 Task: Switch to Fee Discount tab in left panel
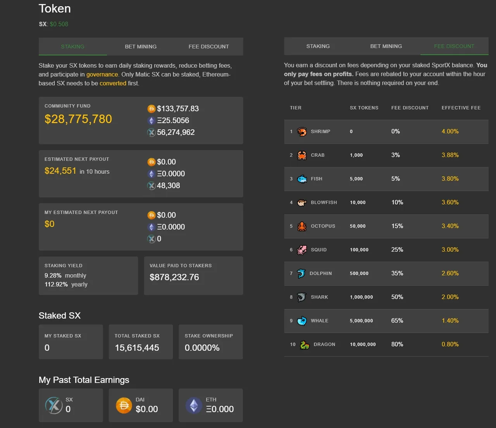pos(209,46)
